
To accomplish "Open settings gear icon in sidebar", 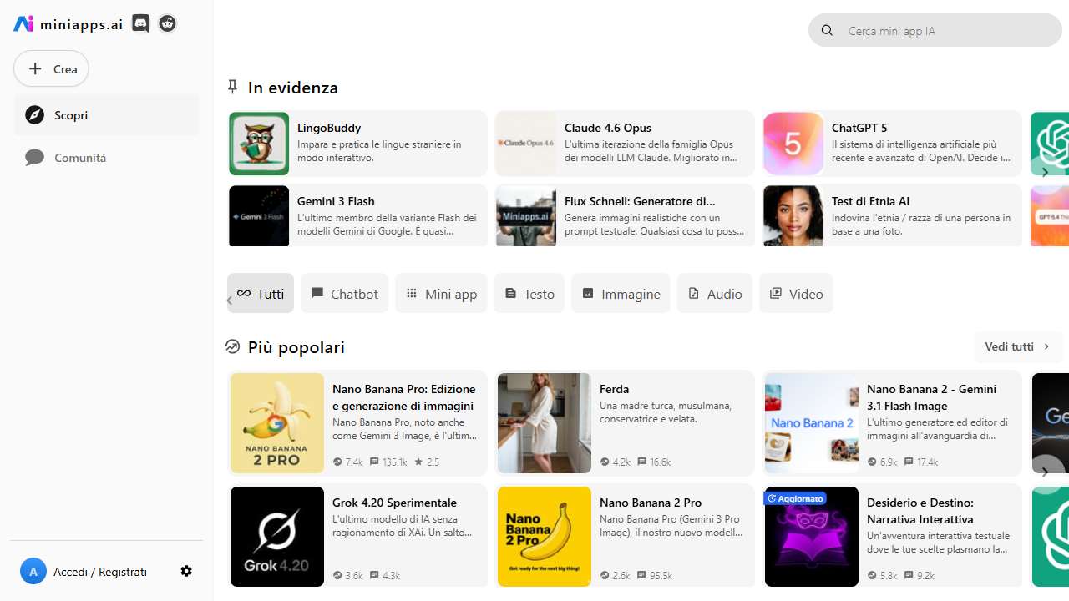I will point(186,571).
